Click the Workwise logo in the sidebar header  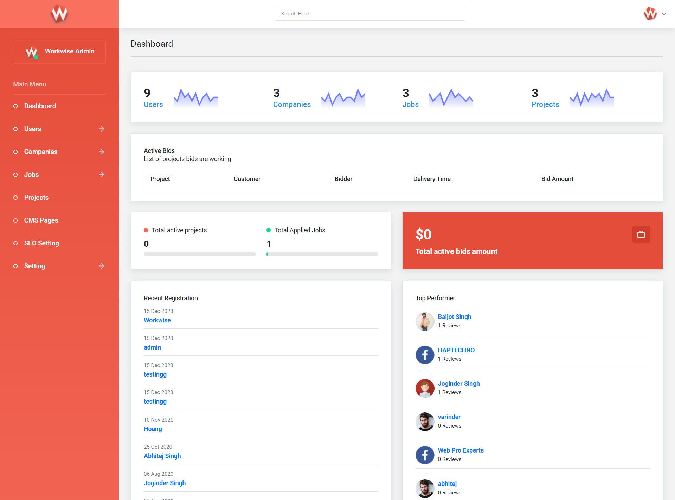(x=59, y=14)
